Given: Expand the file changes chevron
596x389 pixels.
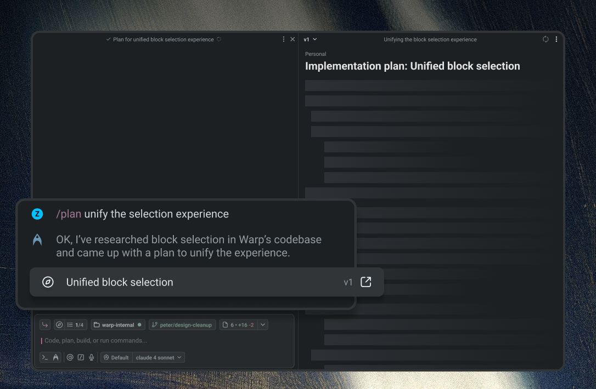Looking at the screenshot, I should click(x=263, y=325).
